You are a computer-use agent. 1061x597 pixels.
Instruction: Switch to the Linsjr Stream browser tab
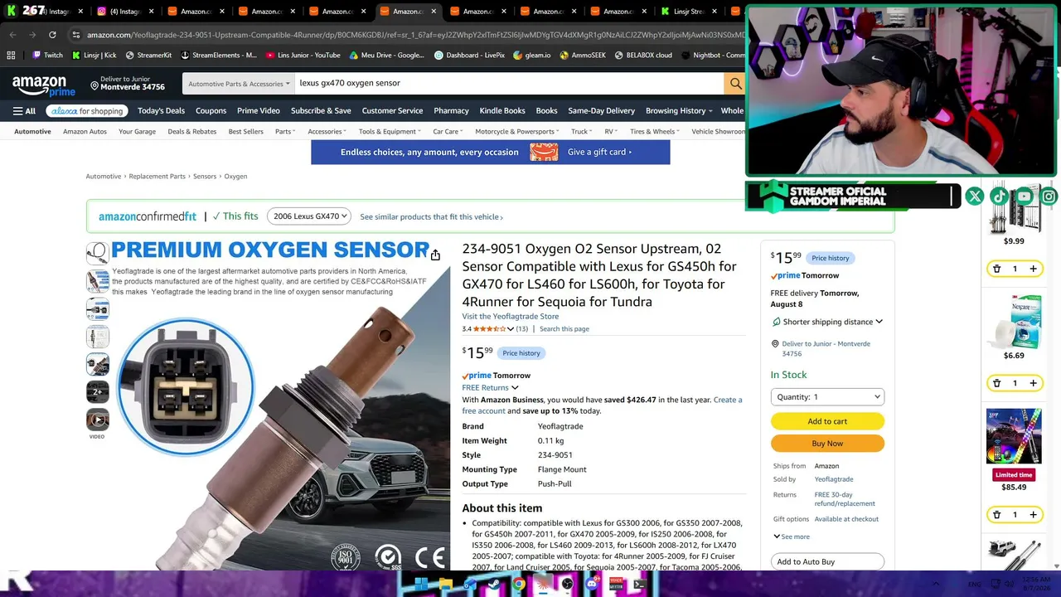pos(688,12)
